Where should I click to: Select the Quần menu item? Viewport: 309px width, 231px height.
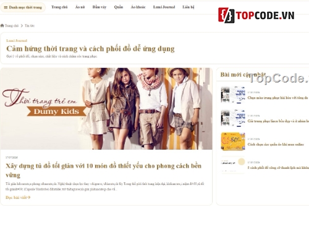click(x=119, y=7)
